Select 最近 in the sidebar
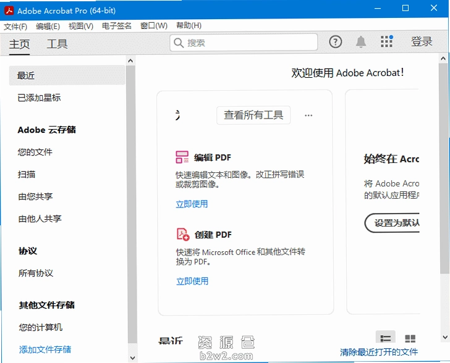450x363 pixels. [67, 75]
